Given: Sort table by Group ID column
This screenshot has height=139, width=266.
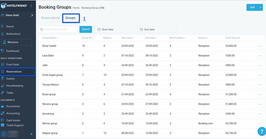Looking at the screenshot, I should point(87,38).
